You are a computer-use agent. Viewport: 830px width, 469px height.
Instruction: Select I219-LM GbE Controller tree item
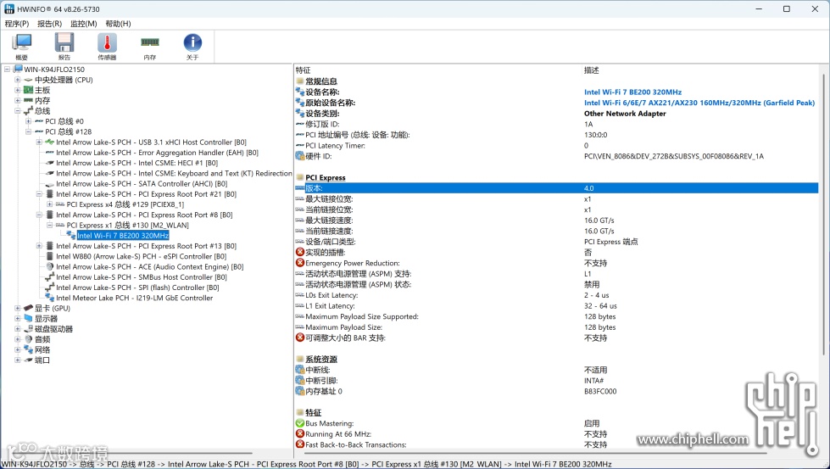pyautogui.click(x=135, y=298)
